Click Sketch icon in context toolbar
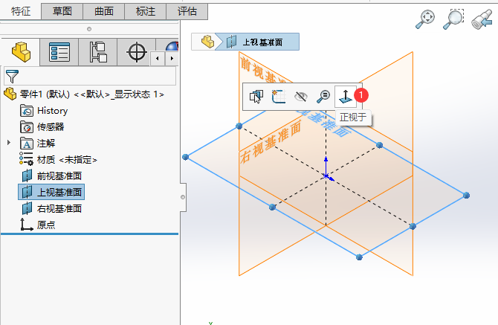 (256, 96)
